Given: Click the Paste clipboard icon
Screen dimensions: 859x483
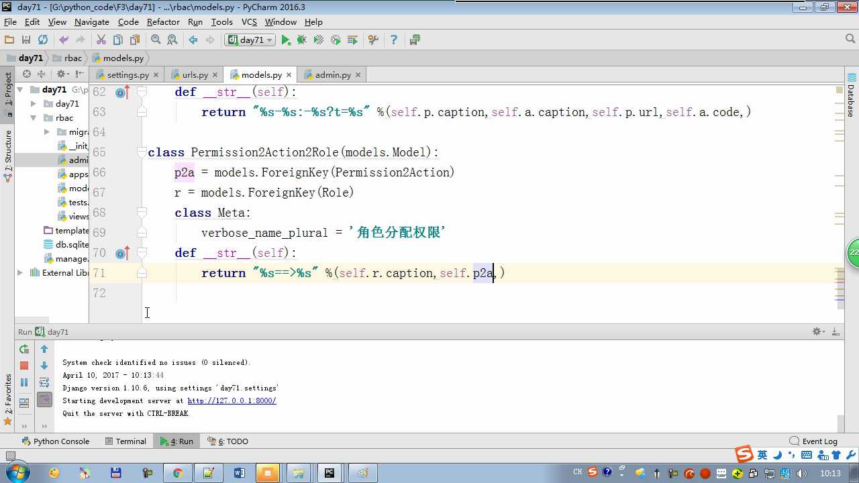Looking at the screenshot, I should pos(135,40).
